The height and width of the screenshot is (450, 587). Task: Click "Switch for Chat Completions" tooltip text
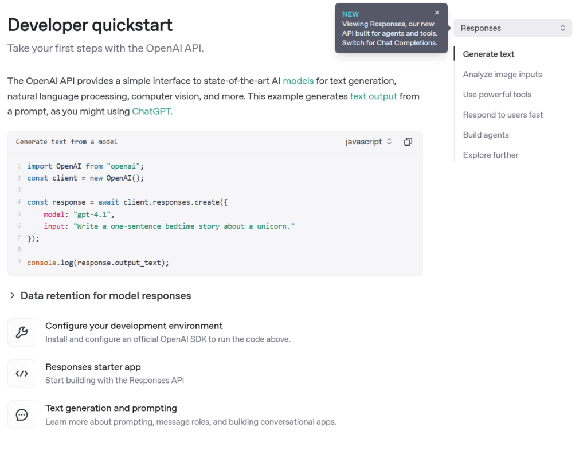389,42
